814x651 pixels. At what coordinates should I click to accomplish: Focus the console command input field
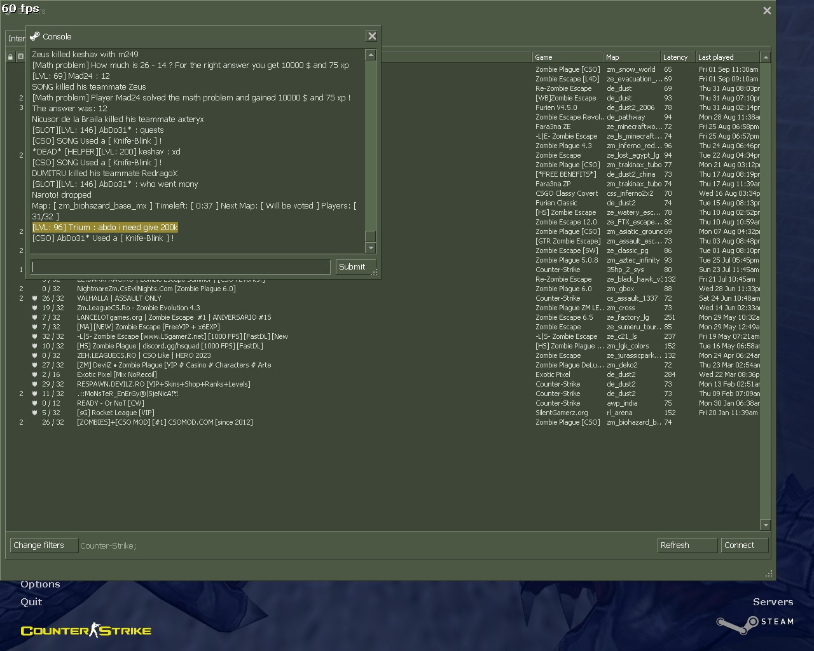point(181,267)
